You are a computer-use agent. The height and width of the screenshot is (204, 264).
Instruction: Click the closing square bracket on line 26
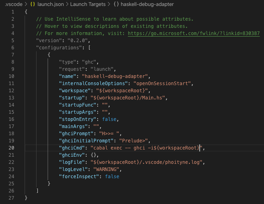coord(37,191)
